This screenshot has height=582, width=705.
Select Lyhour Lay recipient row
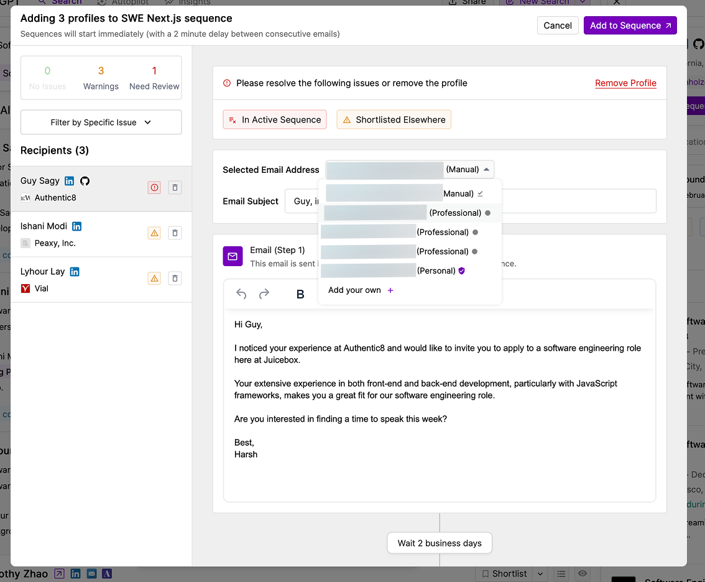101,280
